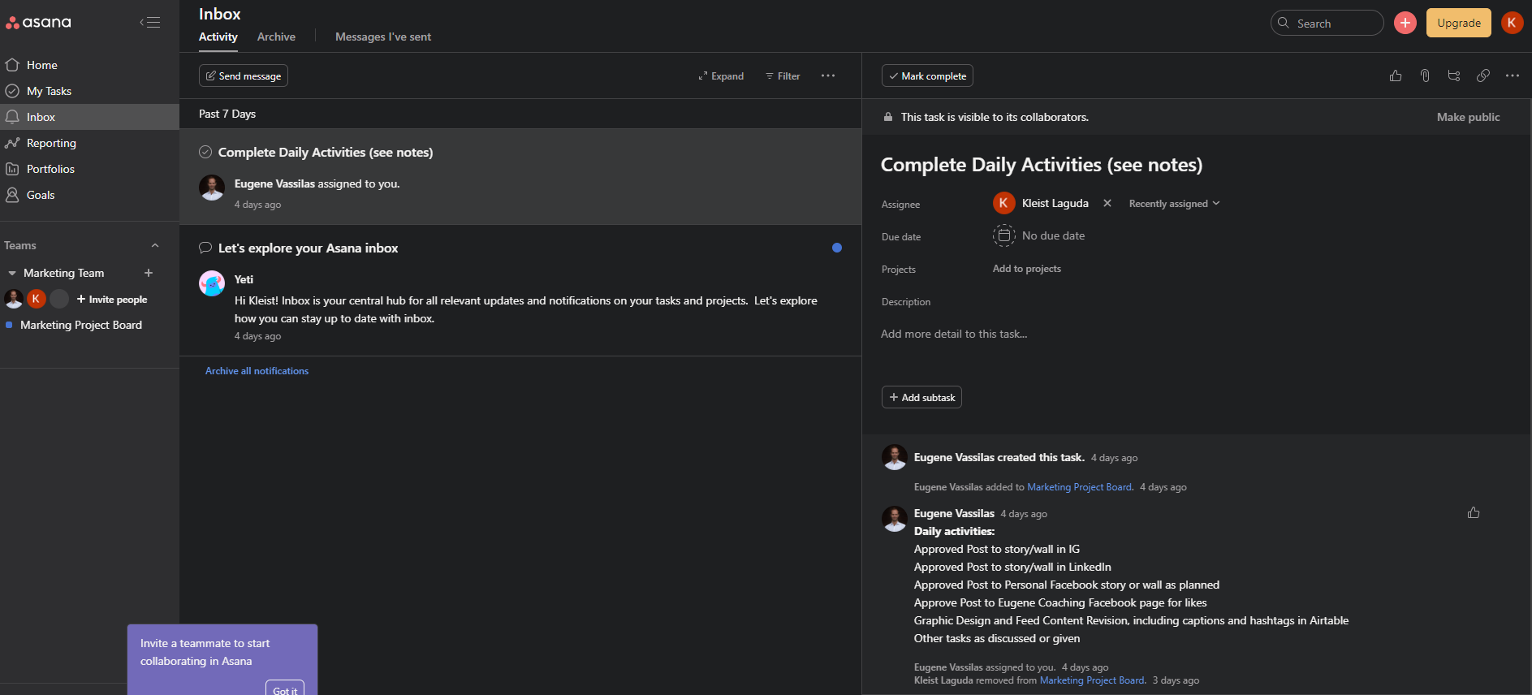The image size is (1532, 695).
Task: Collapse sidebar with the hamburger arrow icon
Action: coord(150,23)
